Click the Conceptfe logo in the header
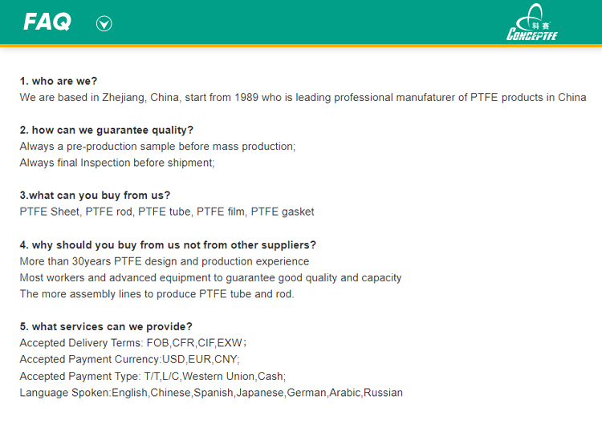602x444 pixels. pyautogui.click(x=531, y=22)
